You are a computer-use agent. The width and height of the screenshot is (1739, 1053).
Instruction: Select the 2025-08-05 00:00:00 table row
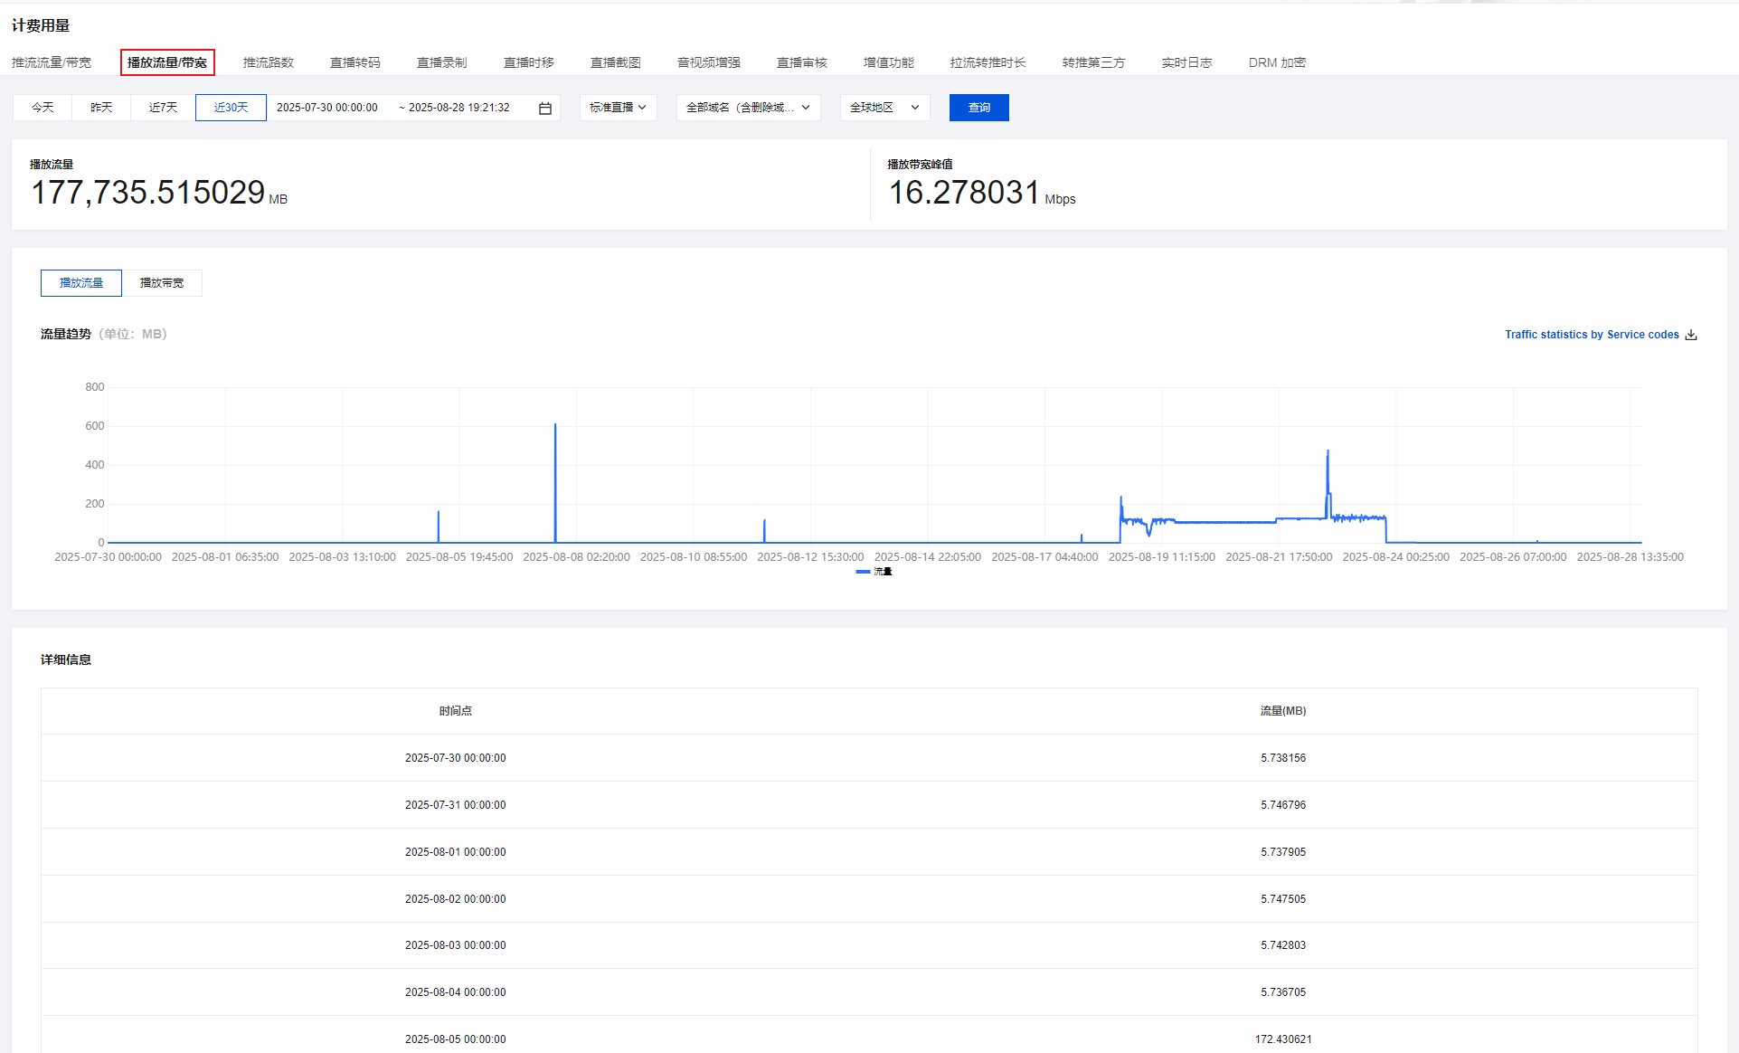click(x=869, y=1035)
